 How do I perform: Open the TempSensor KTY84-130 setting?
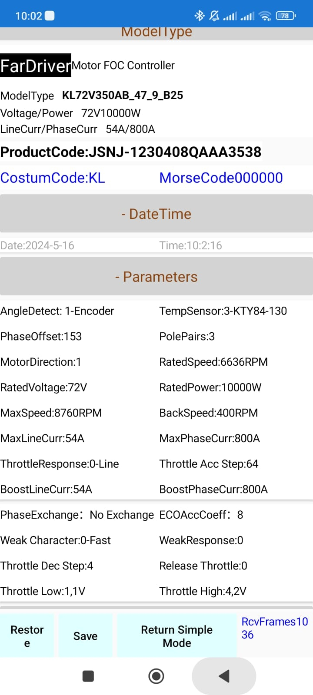point(223,311)
